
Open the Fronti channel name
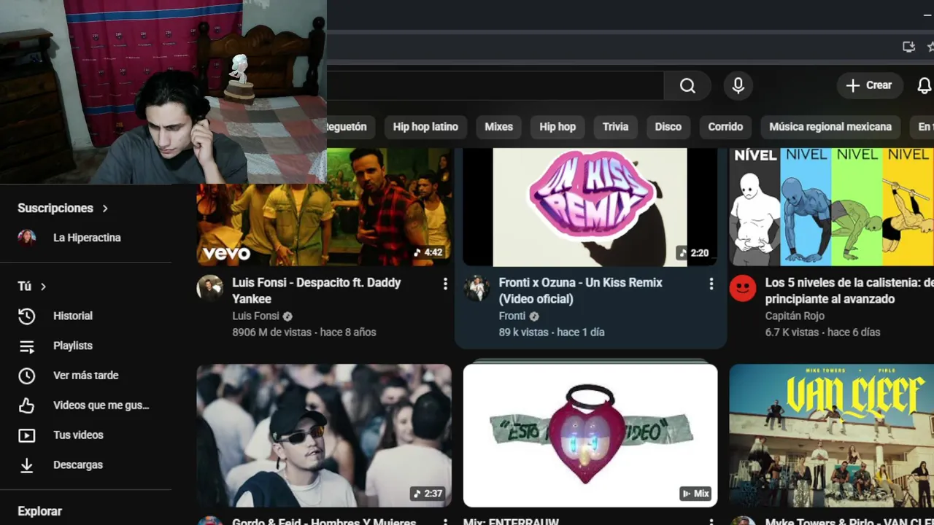tap(512, 316)
